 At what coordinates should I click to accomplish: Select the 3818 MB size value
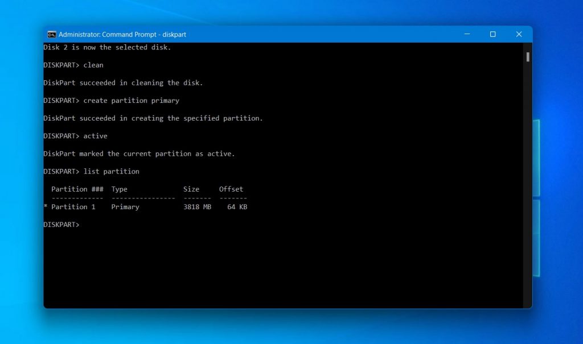point(196,206)
